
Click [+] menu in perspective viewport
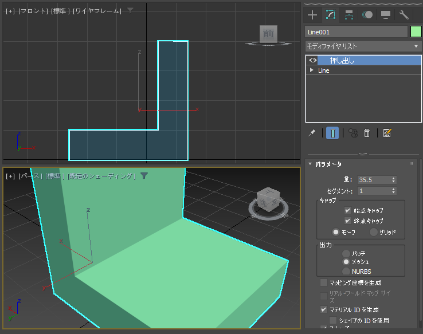click(10, 176)
